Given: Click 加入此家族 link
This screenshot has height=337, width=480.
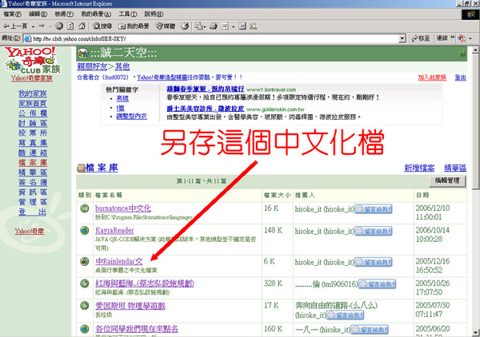Looking at the screenshot, I should coord(432,77).
